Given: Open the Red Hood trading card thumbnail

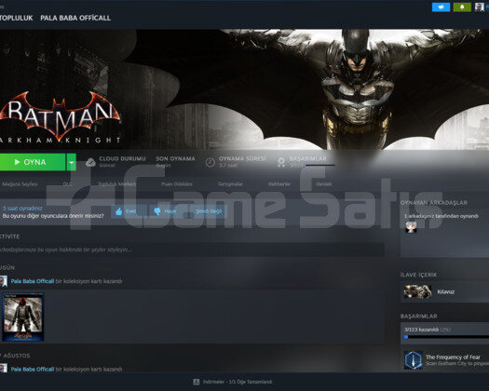Looking at the screenshot, I should click(x=23, y=317).
